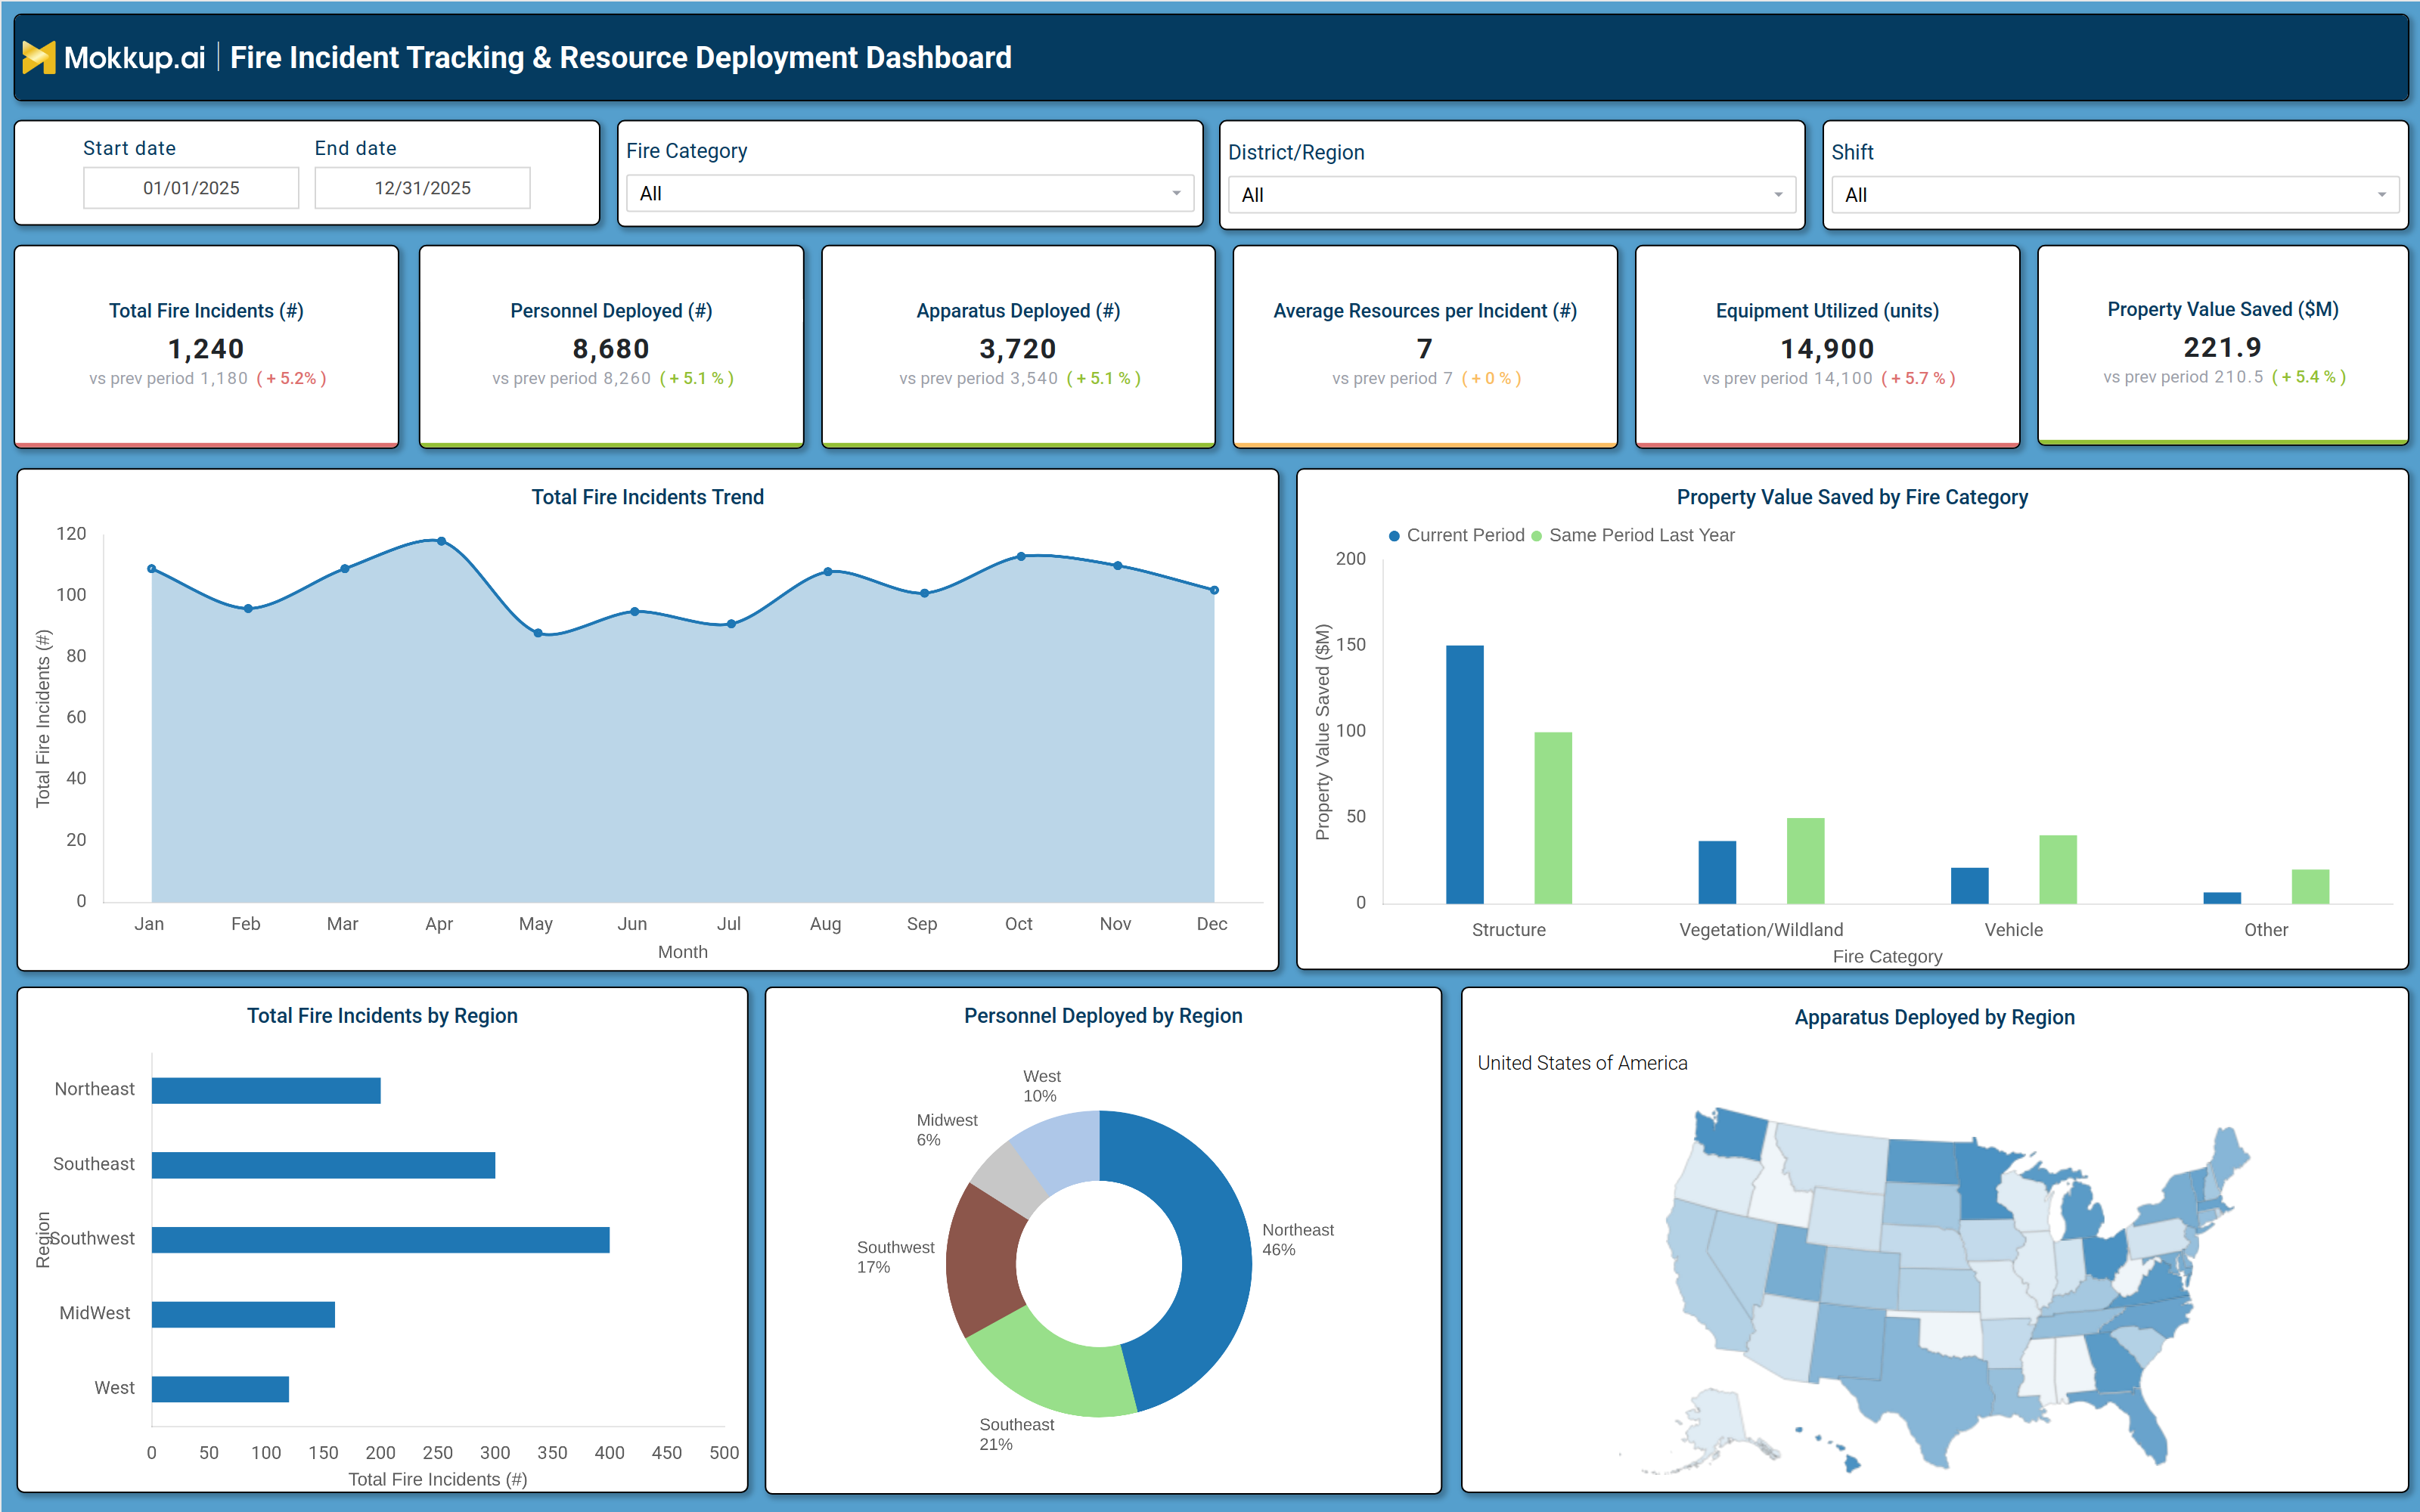Select the Property Value Saved KPI card
Viewport: 2420px width, 1512px height.
[x=2222, y=345]
